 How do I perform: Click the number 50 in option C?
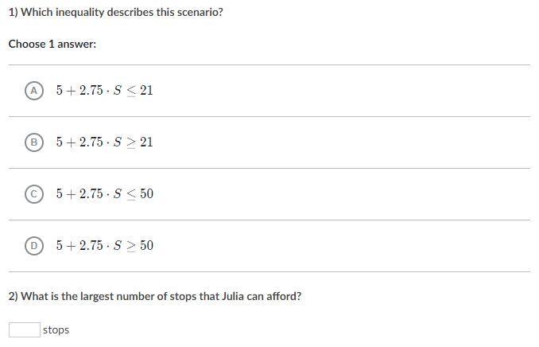point(147,193)
